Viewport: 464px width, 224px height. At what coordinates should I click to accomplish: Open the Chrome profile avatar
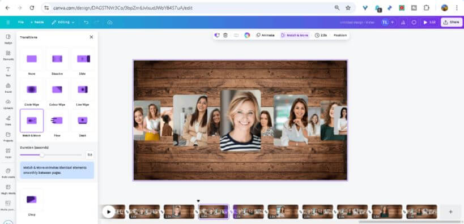click(445, 8)
